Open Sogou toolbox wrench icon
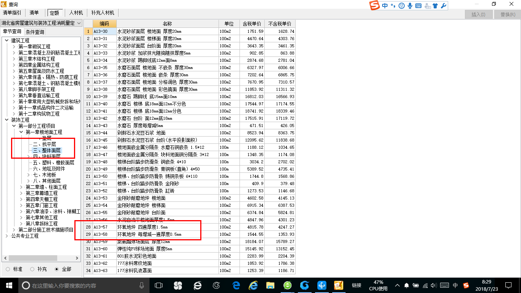This screenshot has width=521, height=293. click(443, 6)
